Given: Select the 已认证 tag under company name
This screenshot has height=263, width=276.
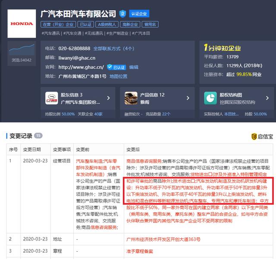Looking at the screenshot, I should (x=86, y=24).
